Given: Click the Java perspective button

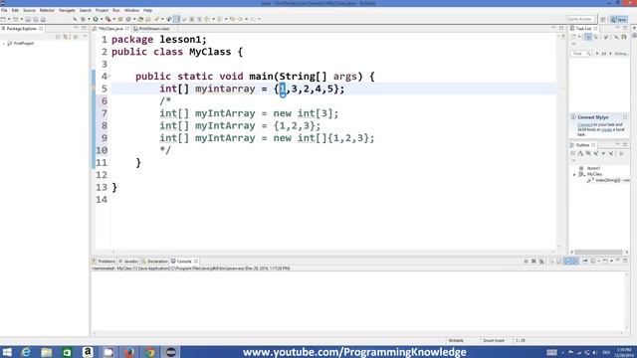Looking at the screenshot, I should [x=619, y=19].
